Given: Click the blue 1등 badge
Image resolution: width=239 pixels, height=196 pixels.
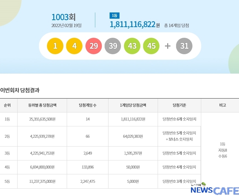Looking at the screenshot, I should coord(114,15).
